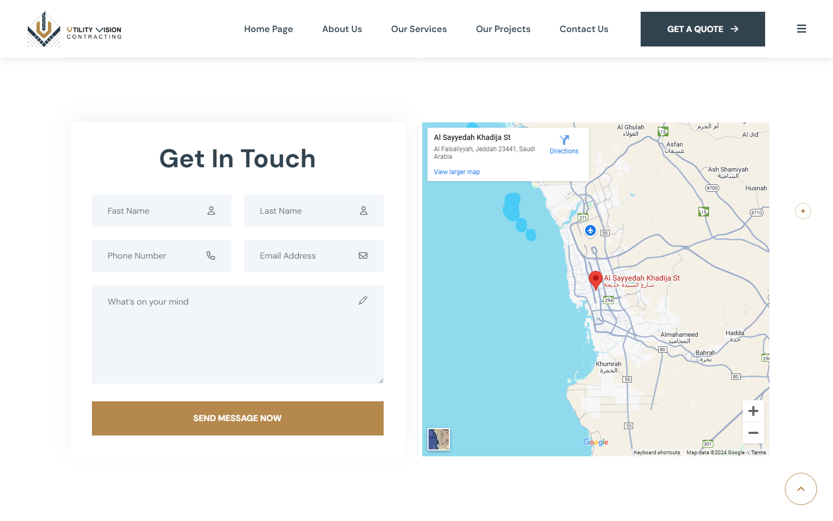
Task: Open the View larger map link
Action: pos(457,172)
